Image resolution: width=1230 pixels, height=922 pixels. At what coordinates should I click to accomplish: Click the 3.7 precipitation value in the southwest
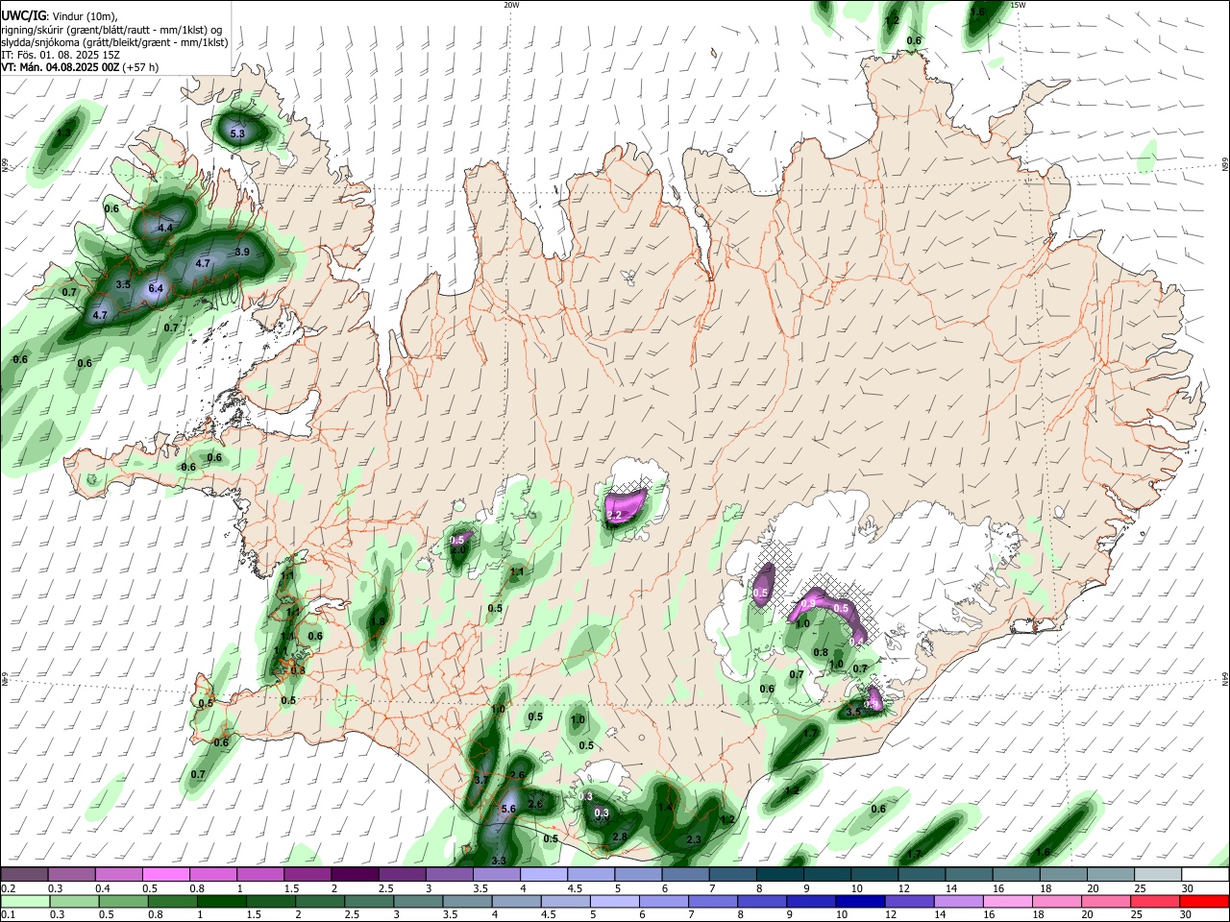(x=481, y=781)
